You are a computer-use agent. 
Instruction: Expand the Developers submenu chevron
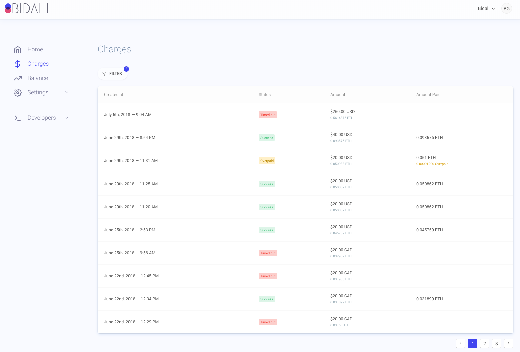tap(67, 118)
